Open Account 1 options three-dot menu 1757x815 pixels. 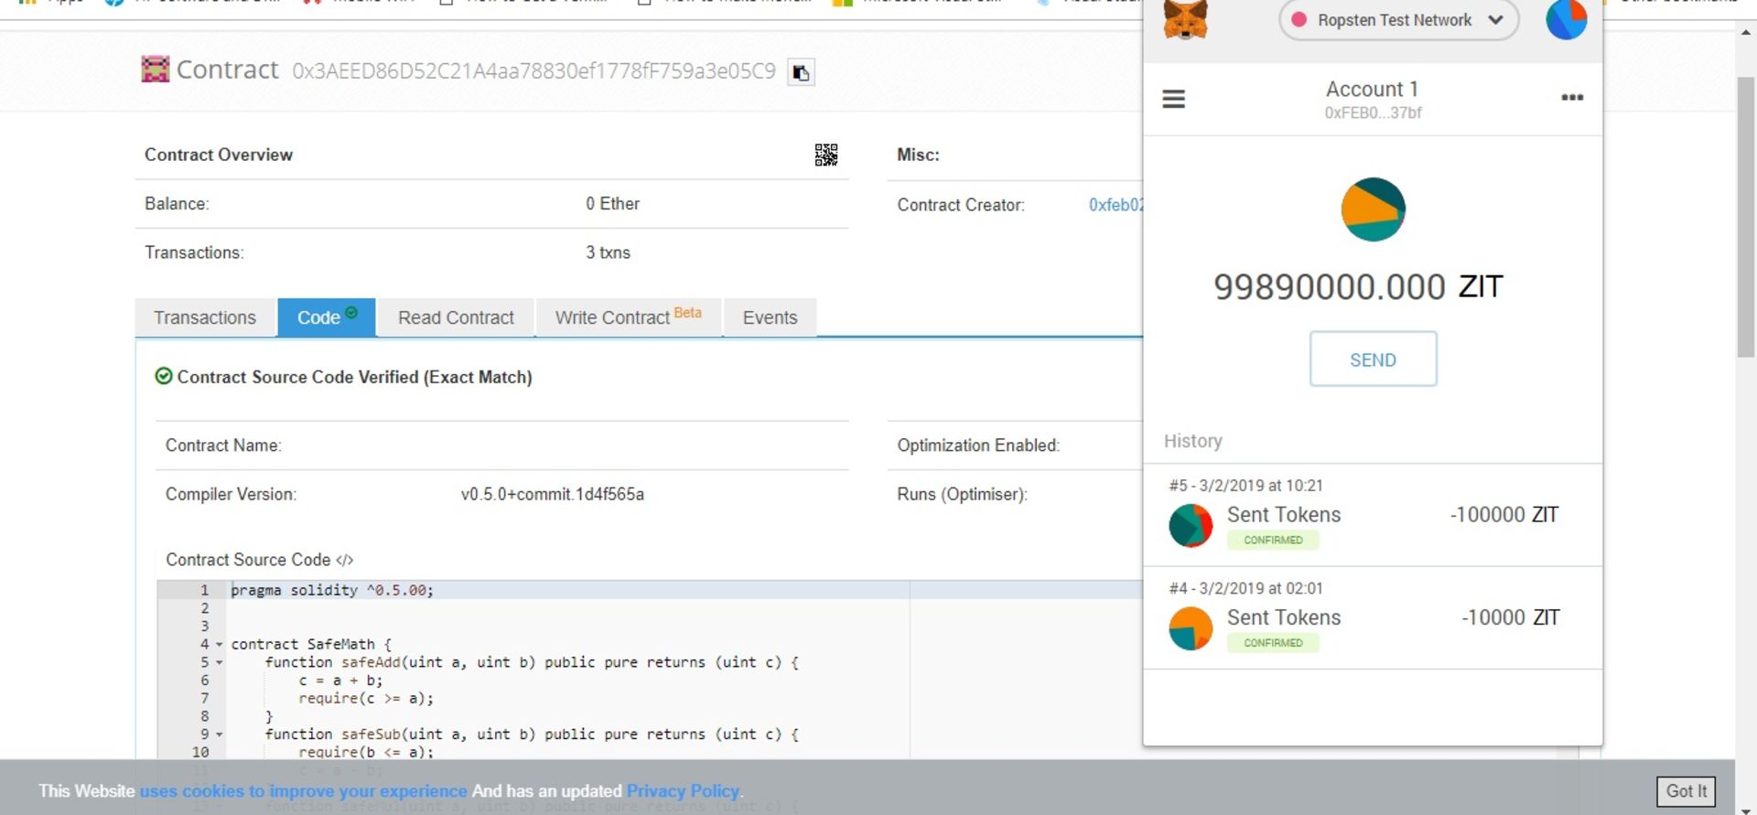click(1571, 98)
